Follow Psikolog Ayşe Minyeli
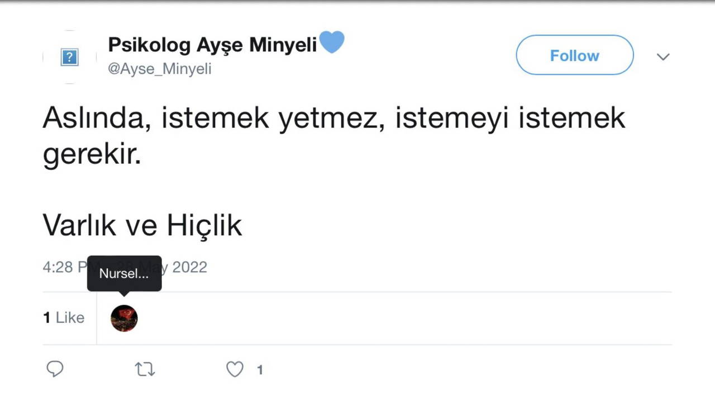 pyautogui.click(x=574, y=55)
